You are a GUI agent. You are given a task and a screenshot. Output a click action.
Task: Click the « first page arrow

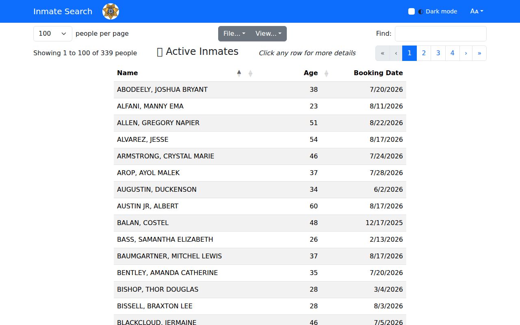click(382, 53)
